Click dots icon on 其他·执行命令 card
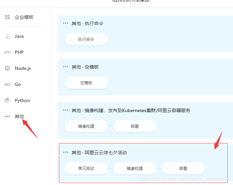233x185 pixels. point(66,23)
